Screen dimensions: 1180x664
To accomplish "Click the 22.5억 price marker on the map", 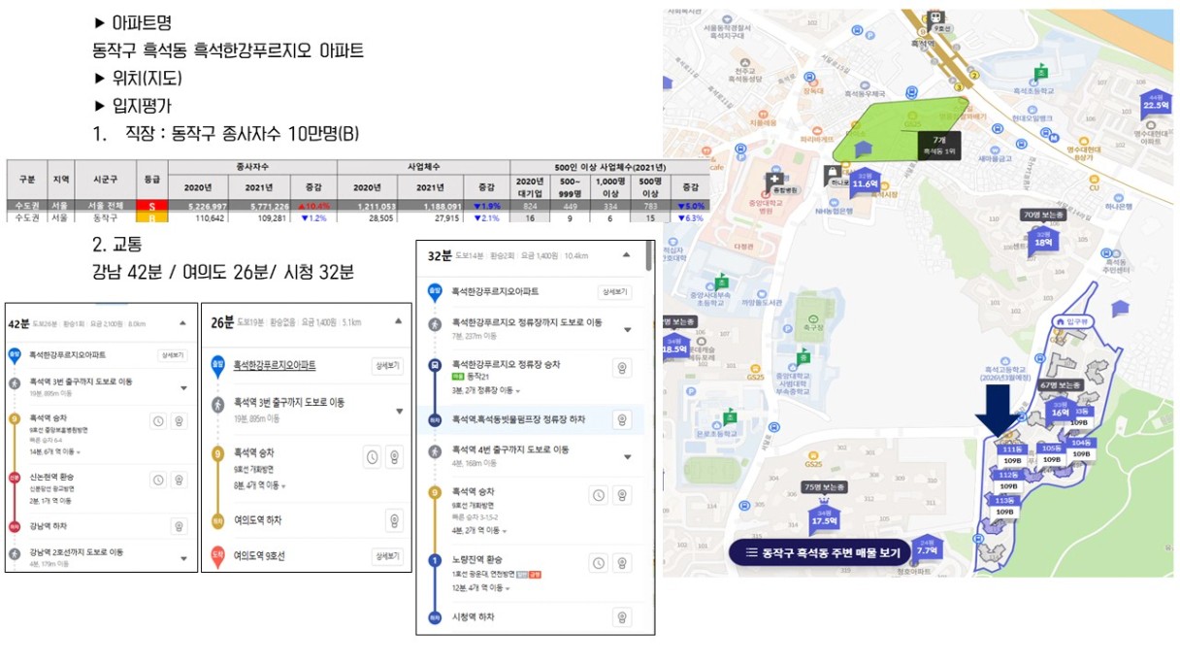I will point(1155,105).
